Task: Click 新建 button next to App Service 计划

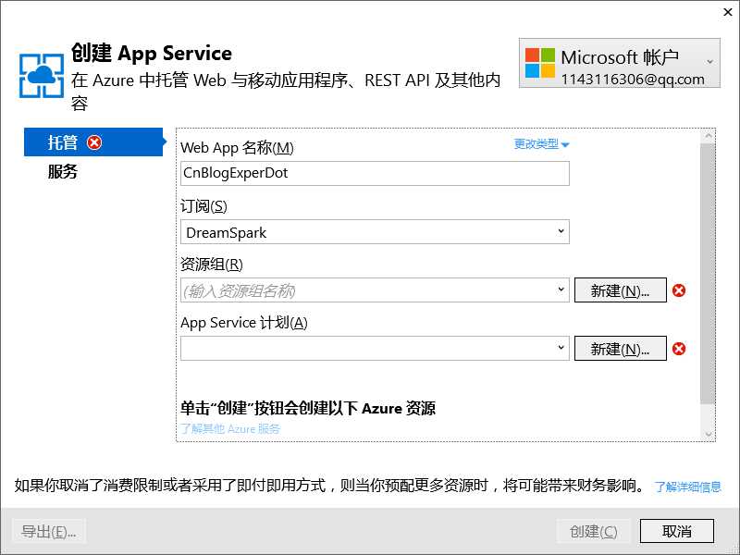Action: tap(620, 349)
